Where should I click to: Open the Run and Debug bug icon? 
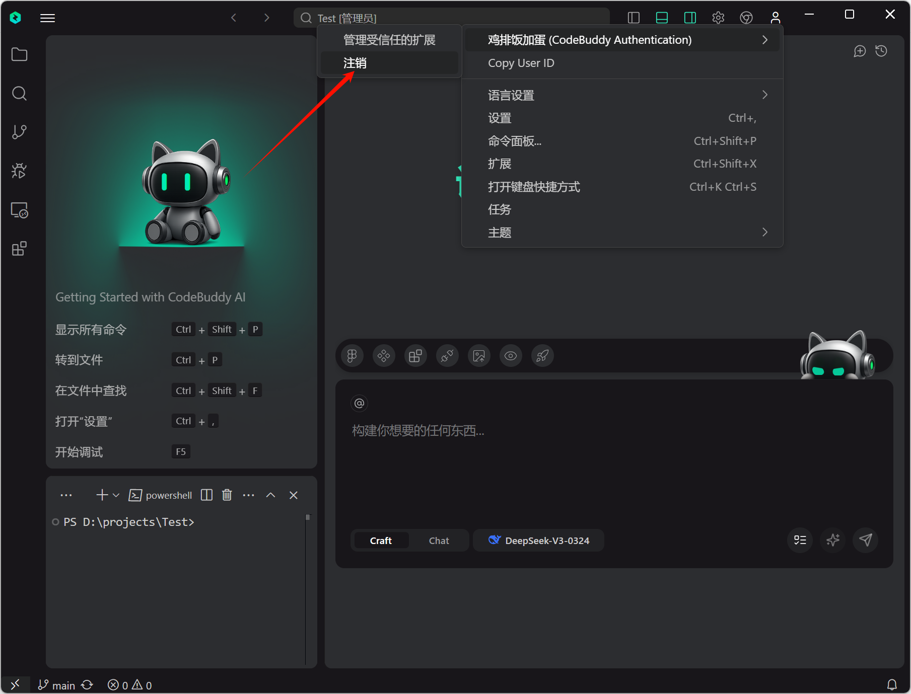point(19,171)
